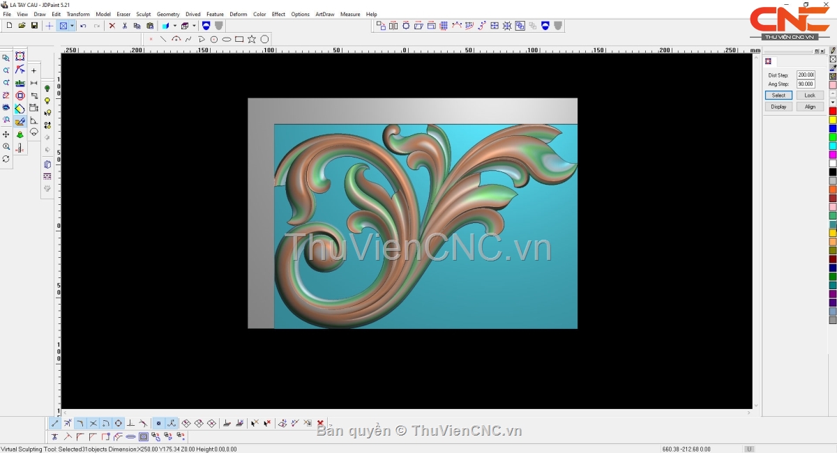Click the scissors cut icon
Image resolution: width=837 pixels, height=453 pixels.
[125, 26]
